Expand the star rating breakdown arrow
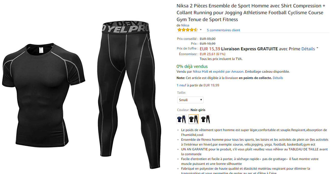Viewport: 332px width, 174px height. [x=201, y=30]
